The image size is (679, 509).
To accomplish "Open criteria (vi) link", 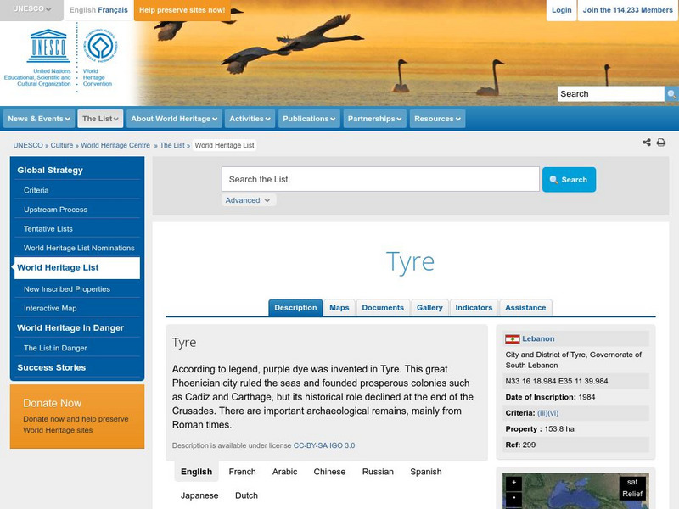I will (x=553, y=413).
